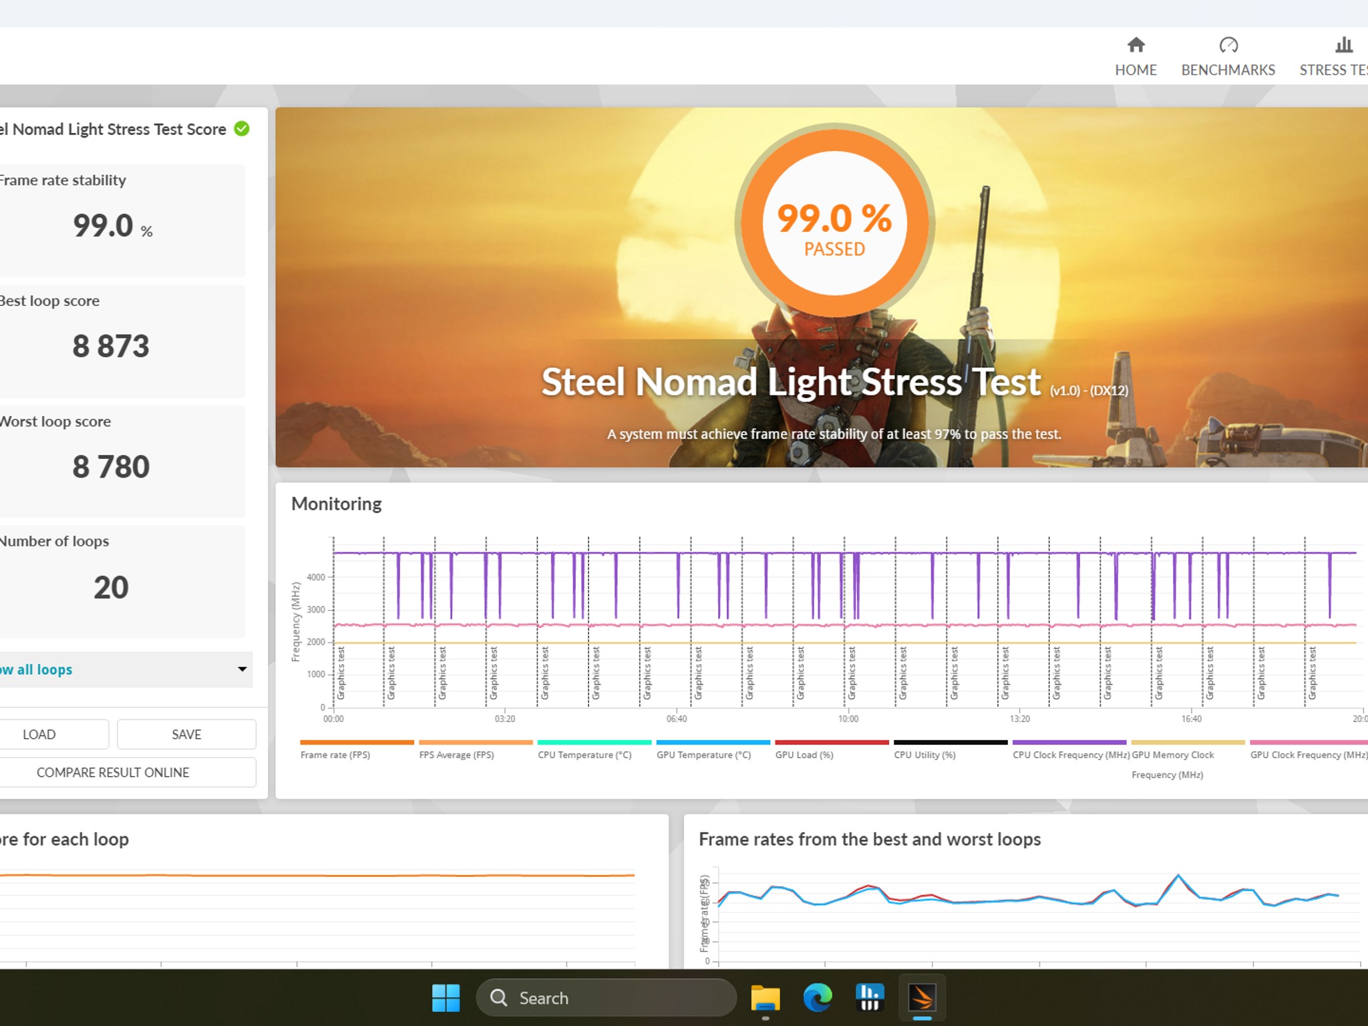Click the Home house icon
The width and height of the screenshot is (1368, 1026).
[x=1136, y=45]
